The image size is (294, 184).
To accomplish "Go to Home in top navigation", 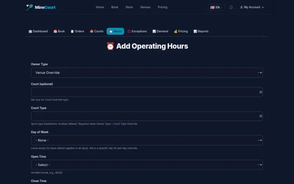I will tap(100, 7).
